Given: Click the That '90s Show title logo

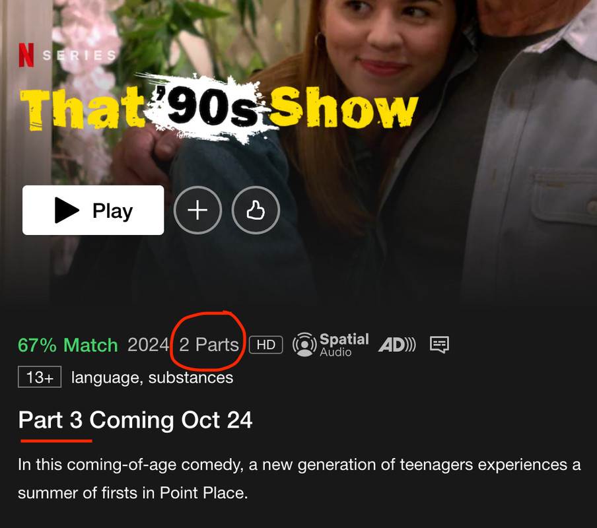Looking at the screenshot, I should tap(219, 108).
